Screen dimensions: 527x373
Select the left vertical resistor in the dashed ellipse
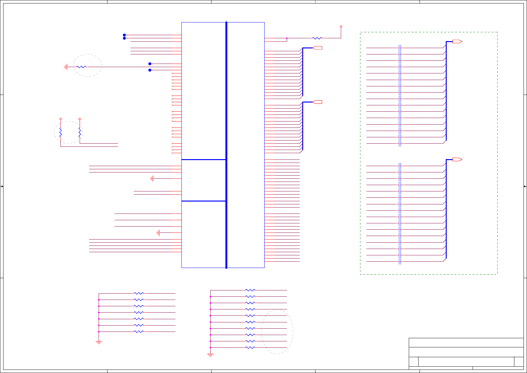(x=60, y=132)
